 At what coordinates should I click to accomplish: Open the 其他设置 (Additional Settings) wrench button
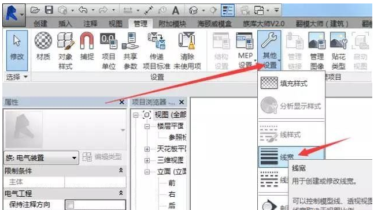click(269, 50)
